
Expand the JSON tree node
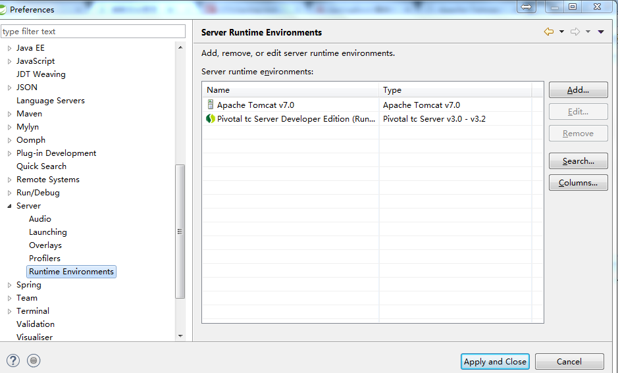pos(9,87)
